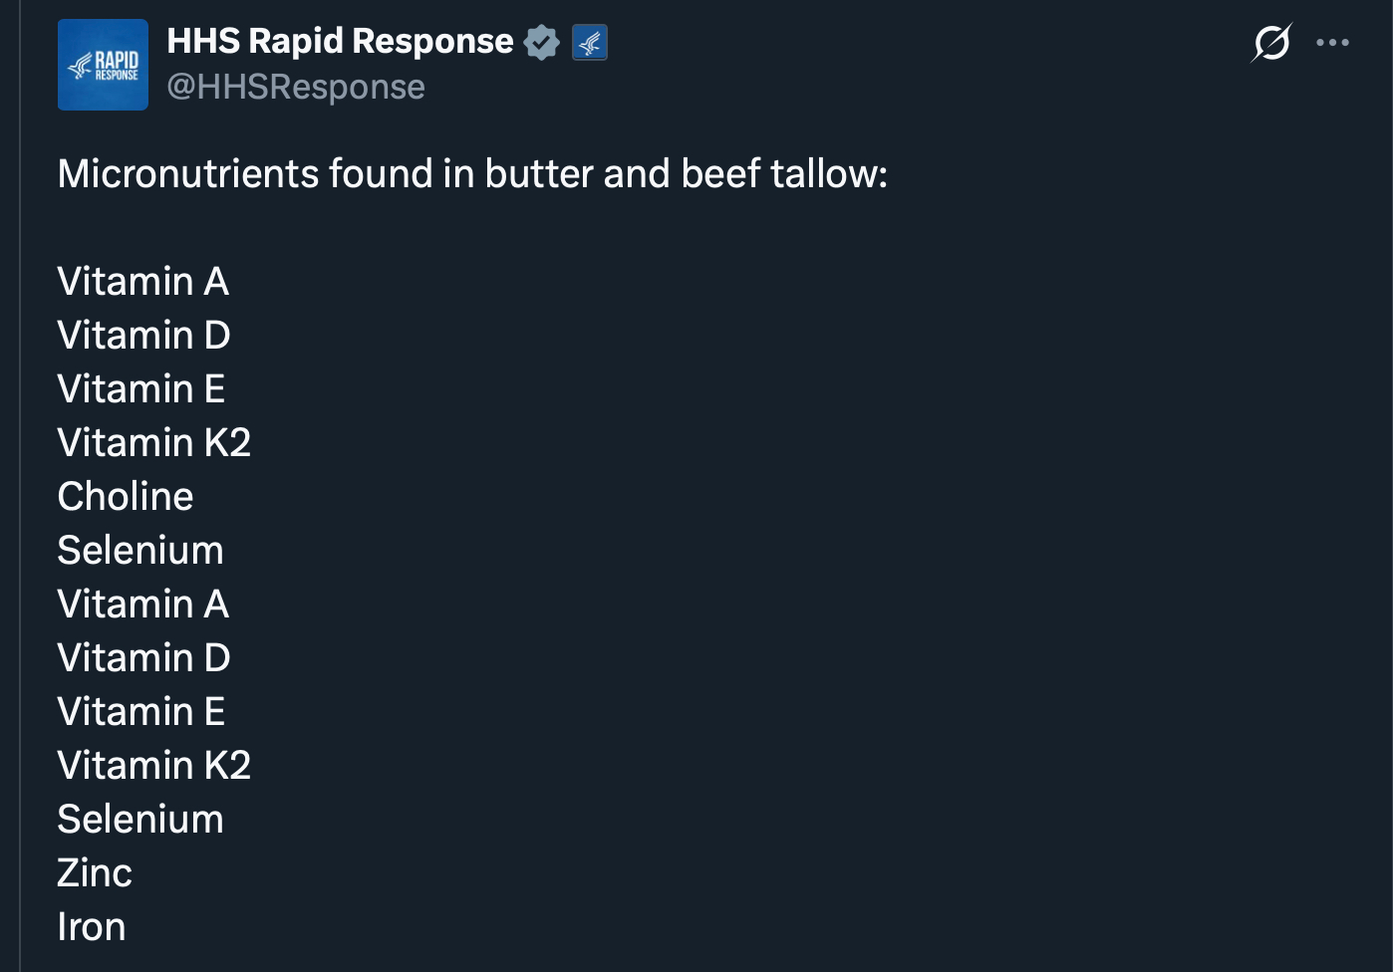Click the gray verified checkmark badge
The height and width of the screenshot is (972, 1393).
coord(541,42)
